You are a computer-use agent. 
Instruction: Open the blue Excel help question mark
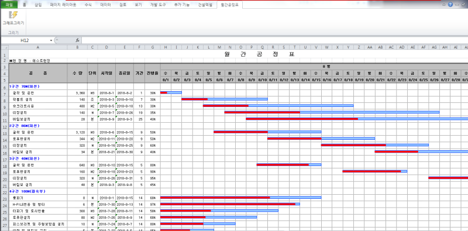(x=450, y=5)
